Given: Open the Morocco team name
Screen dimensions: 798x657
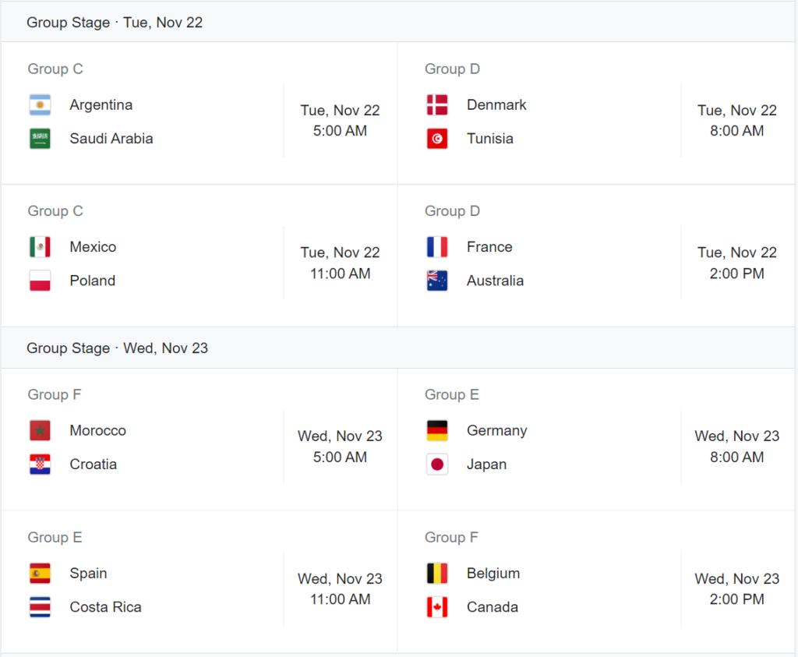Looking at the screenshot, I should click(97, 430).
